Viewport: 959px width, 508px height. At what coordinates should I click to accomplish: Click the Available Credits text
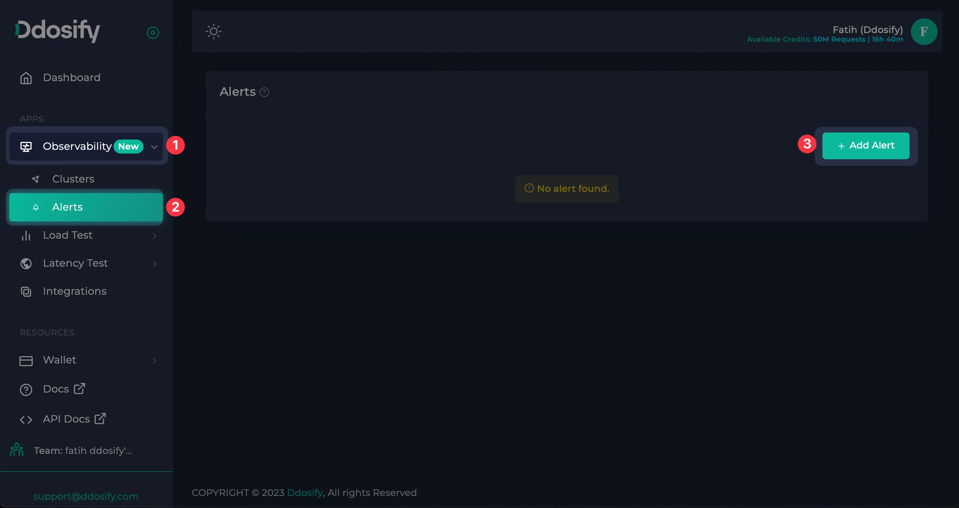tap(825, 39)
